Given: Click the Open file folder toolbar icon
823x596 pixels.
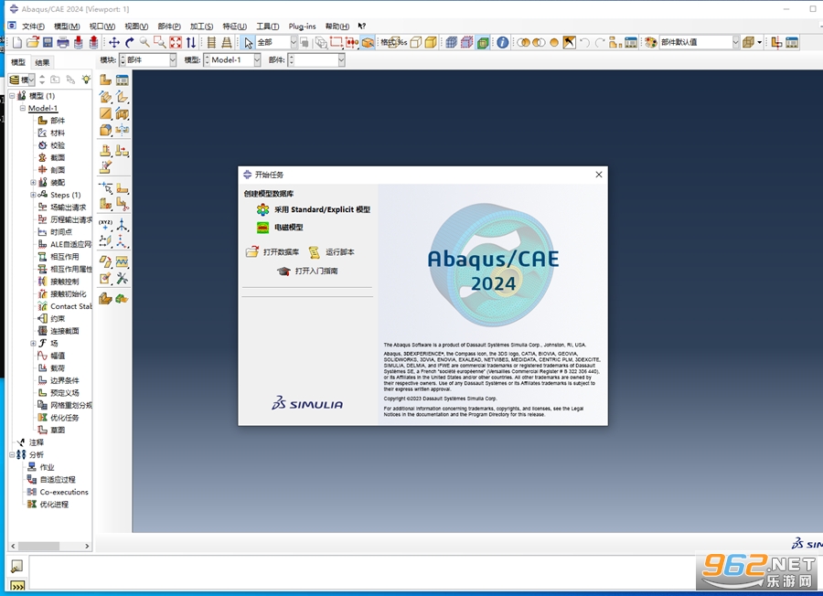Looking at the screenshot, I should click(33, 42).
